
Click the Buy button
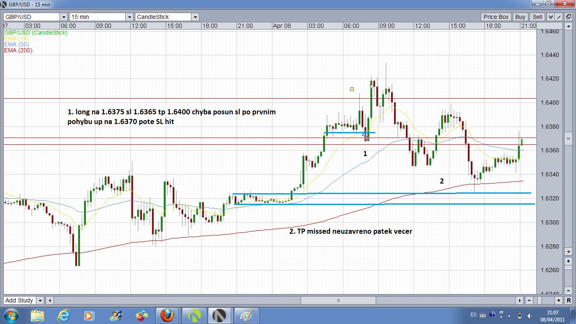click(x=520, y=17)
